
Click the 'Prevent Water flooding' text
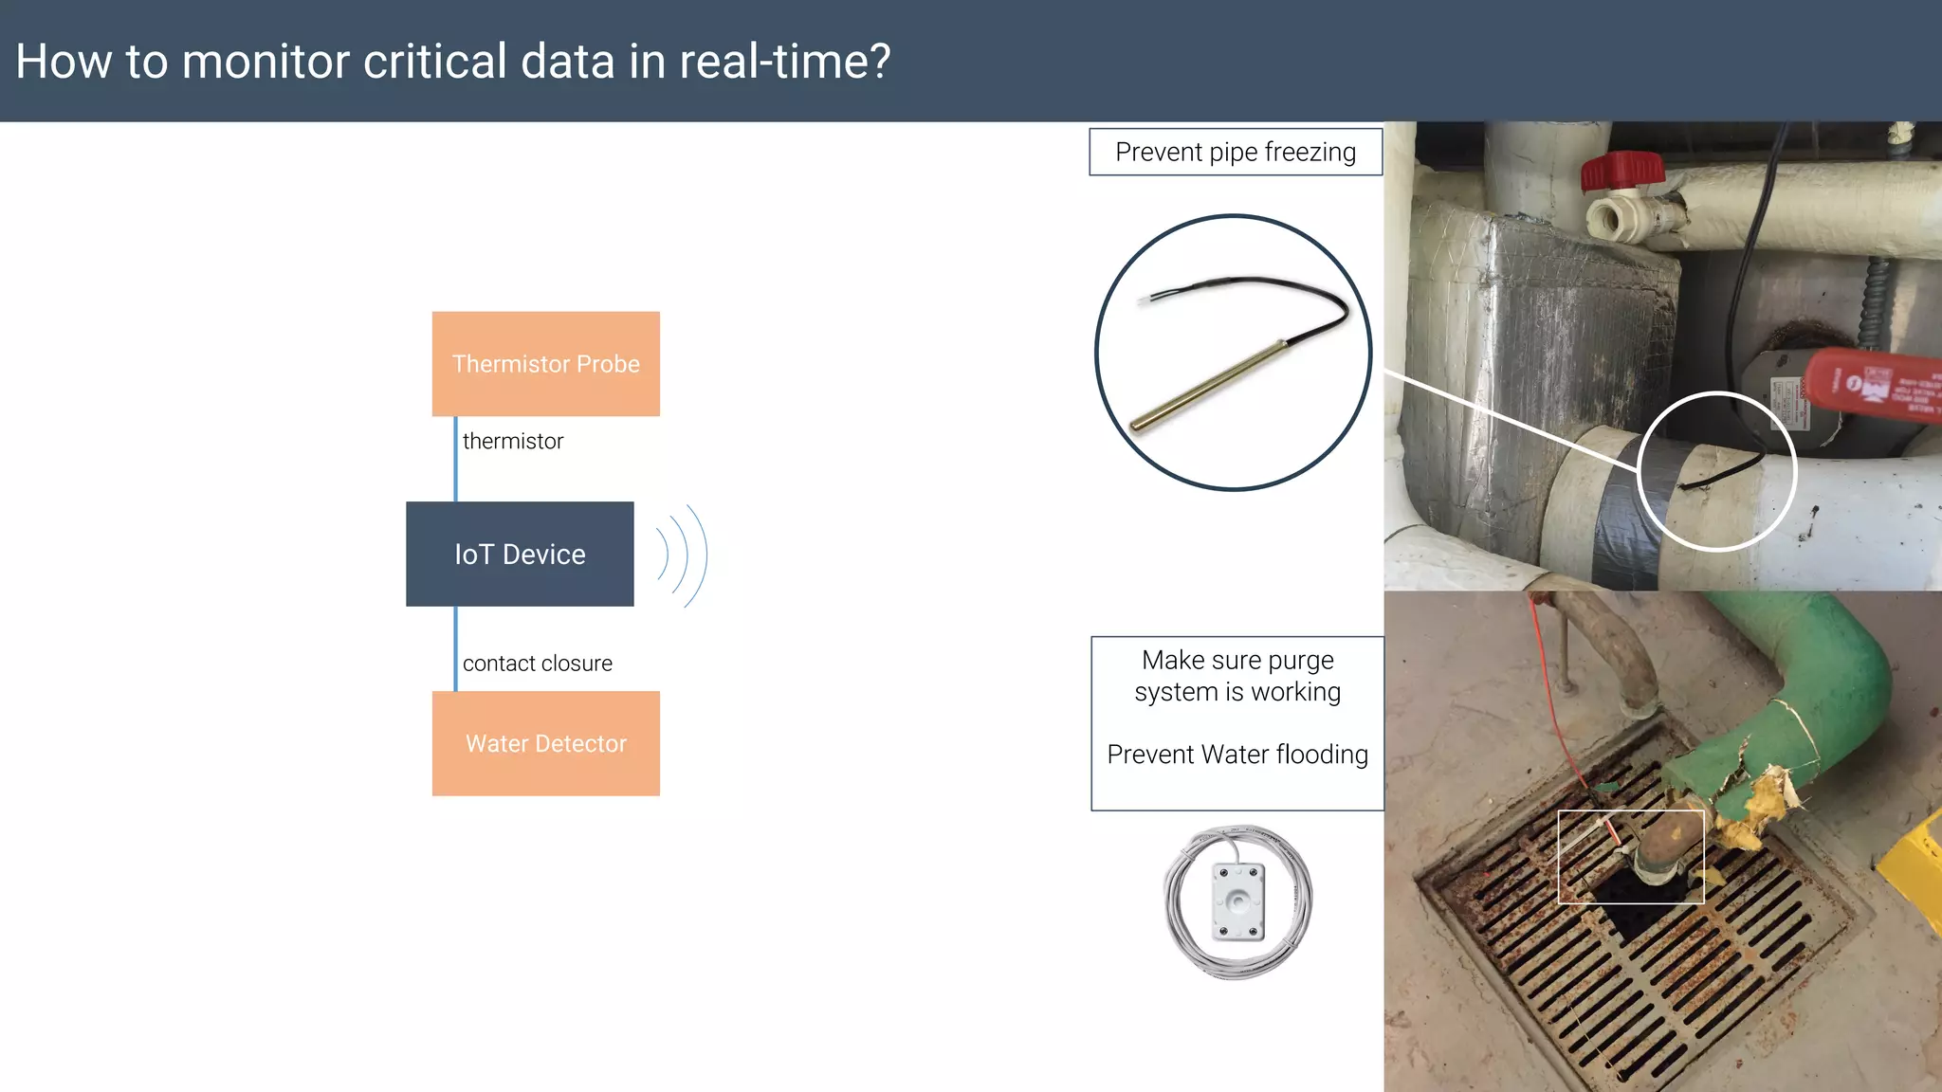1237,755
